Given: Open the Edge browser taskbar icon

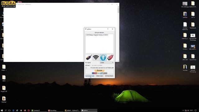Looking at the screenshot, I should (x=13, y=110).
